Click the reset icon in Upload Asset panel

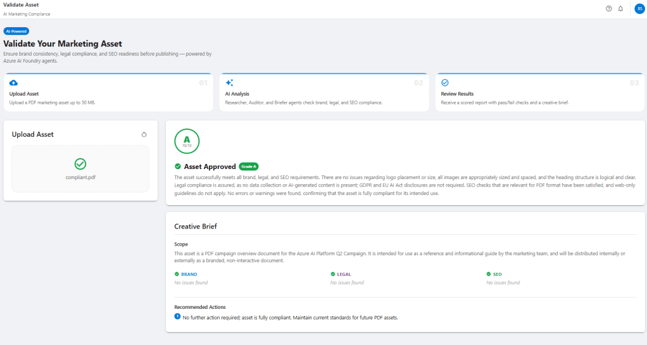click(144, 135)
